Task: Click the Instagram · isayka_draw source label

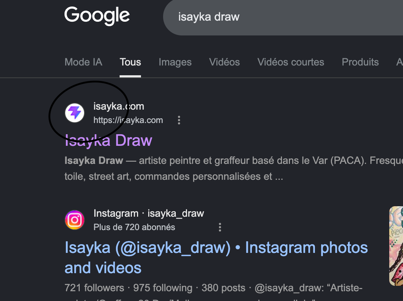Action: coord(149,213)
